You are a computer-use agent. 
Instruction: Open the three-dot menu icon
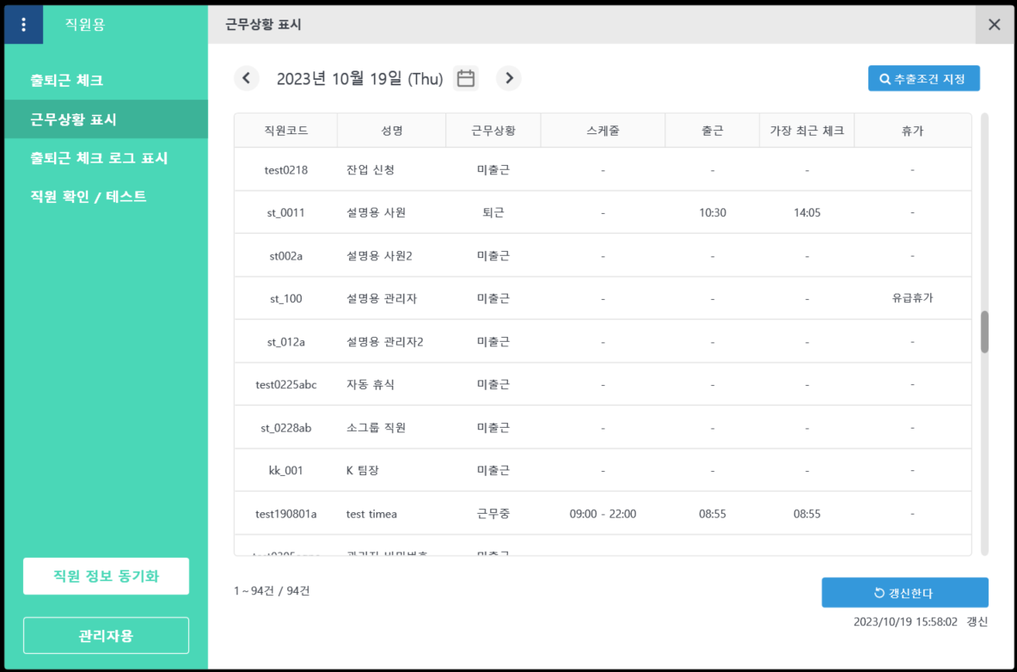23,25
